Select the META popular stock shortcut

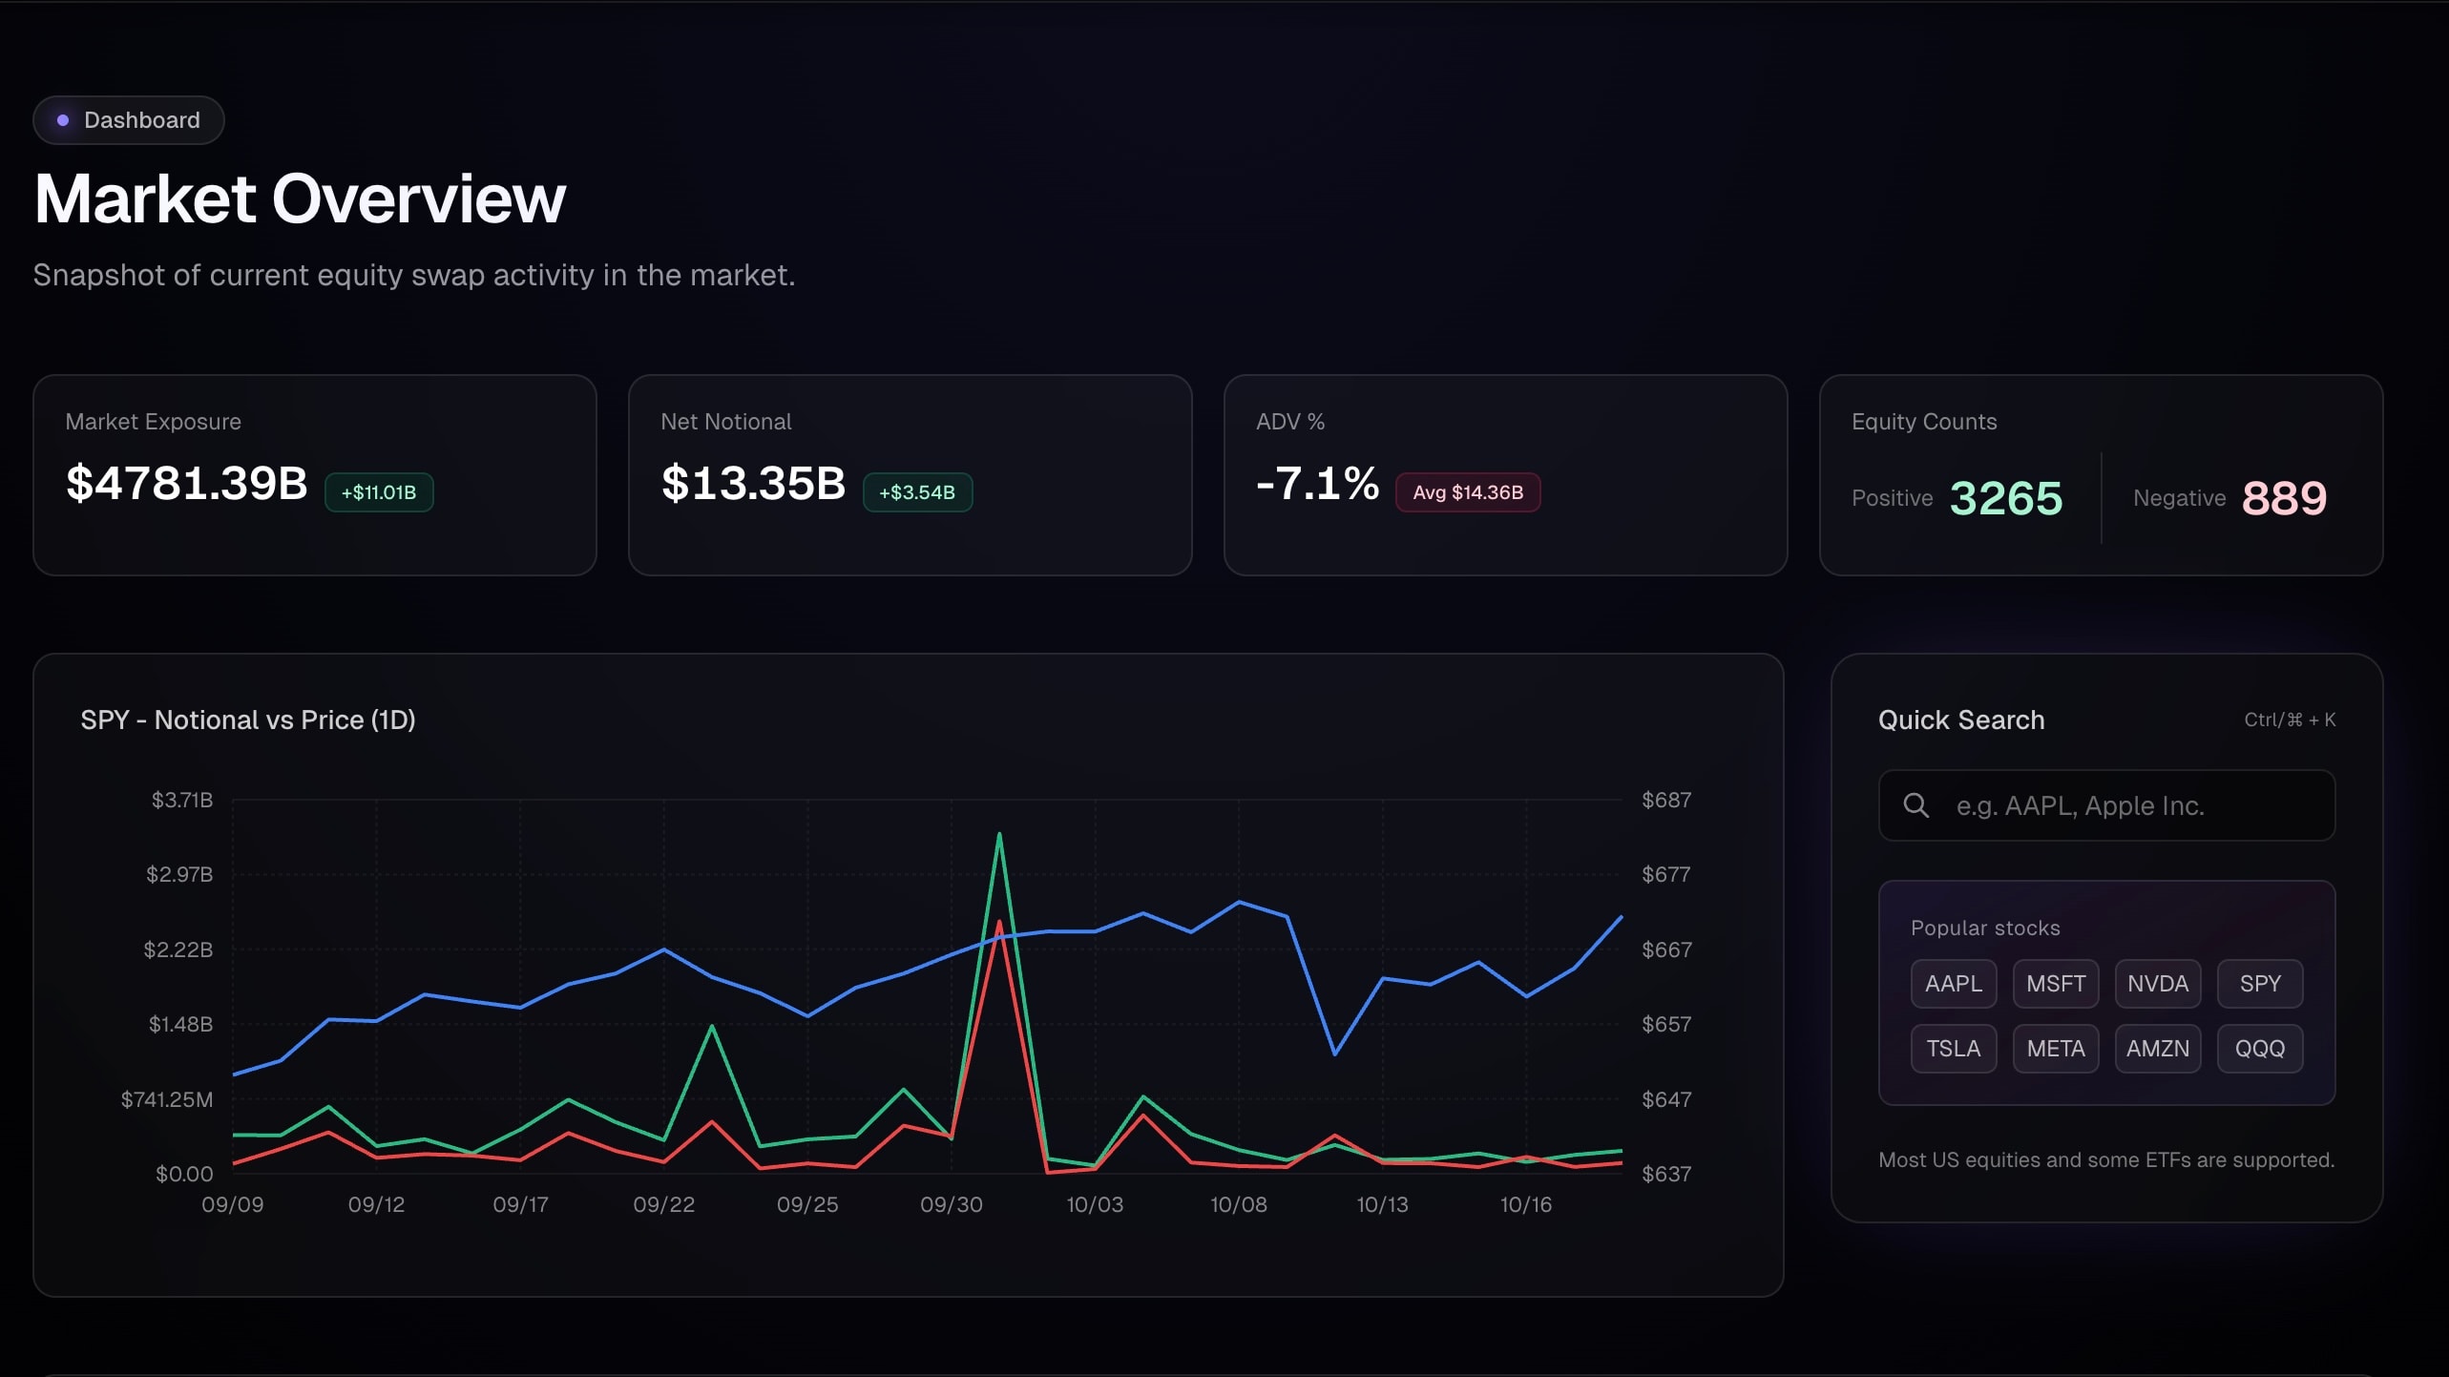[x=2056, y=1048]
